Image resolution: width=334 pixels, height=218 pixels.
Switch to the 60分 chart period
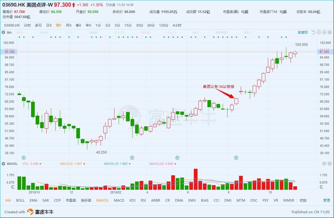151,25
